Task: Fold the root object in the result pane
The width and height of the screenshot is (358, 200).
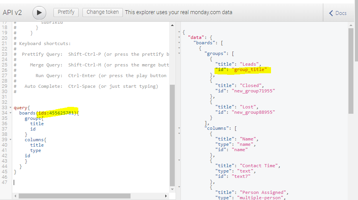Action: (x=179, y=32)
